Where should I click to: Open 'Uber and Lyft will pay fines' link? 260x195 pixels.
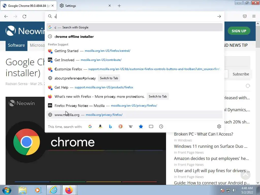[212, 171]
